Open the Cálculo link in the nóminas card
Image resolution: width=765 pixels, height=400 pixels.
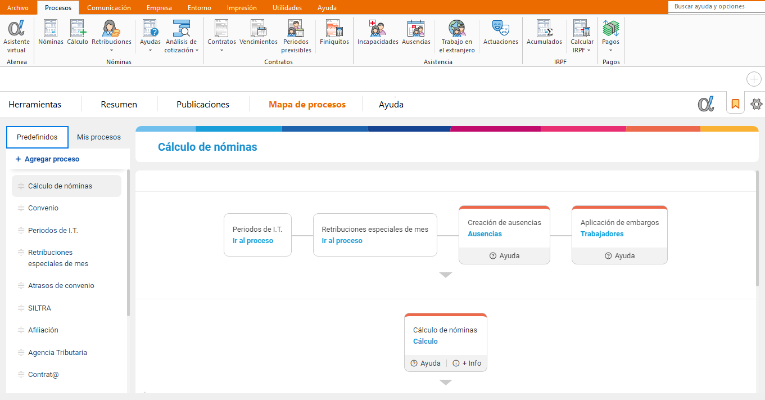click(x=425, y=341)
